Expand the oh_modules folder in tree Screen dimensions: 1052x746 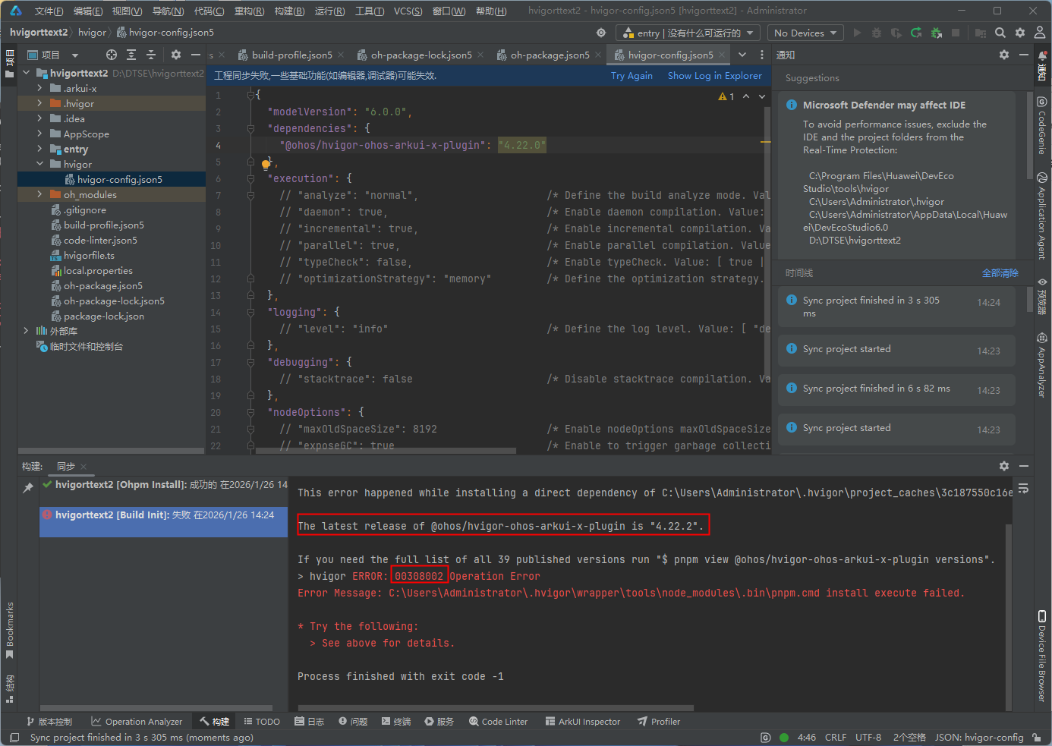(x=39, y=194)
